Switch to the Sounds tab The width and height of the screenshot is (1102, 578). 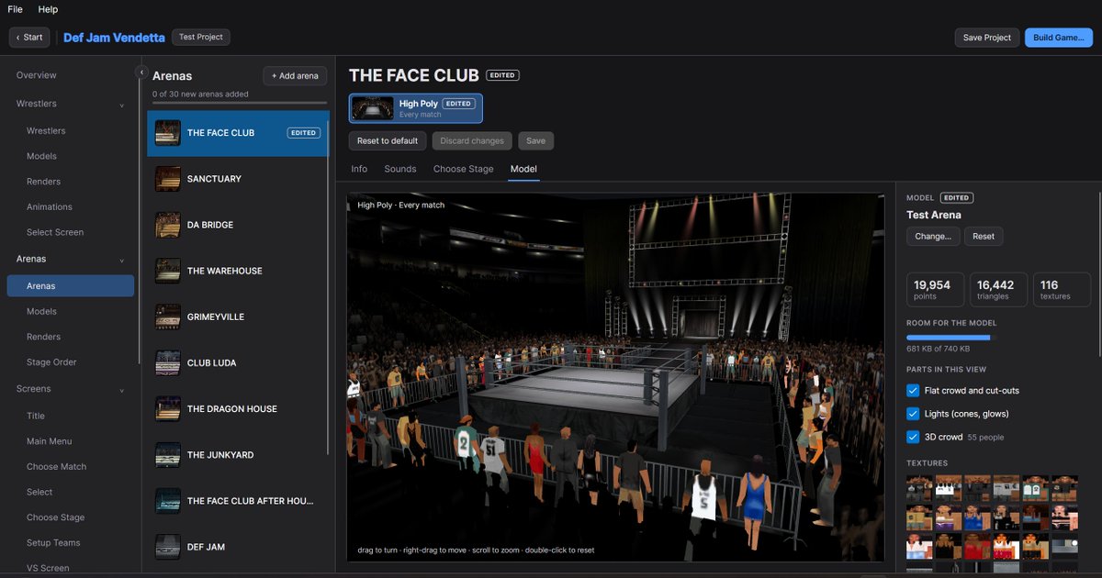pos(400,169)
